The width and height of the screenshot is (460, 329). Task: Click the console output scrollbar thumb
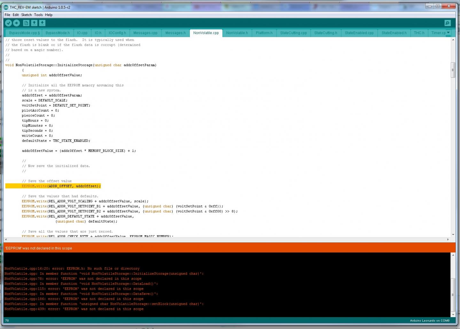pos(453,294)
